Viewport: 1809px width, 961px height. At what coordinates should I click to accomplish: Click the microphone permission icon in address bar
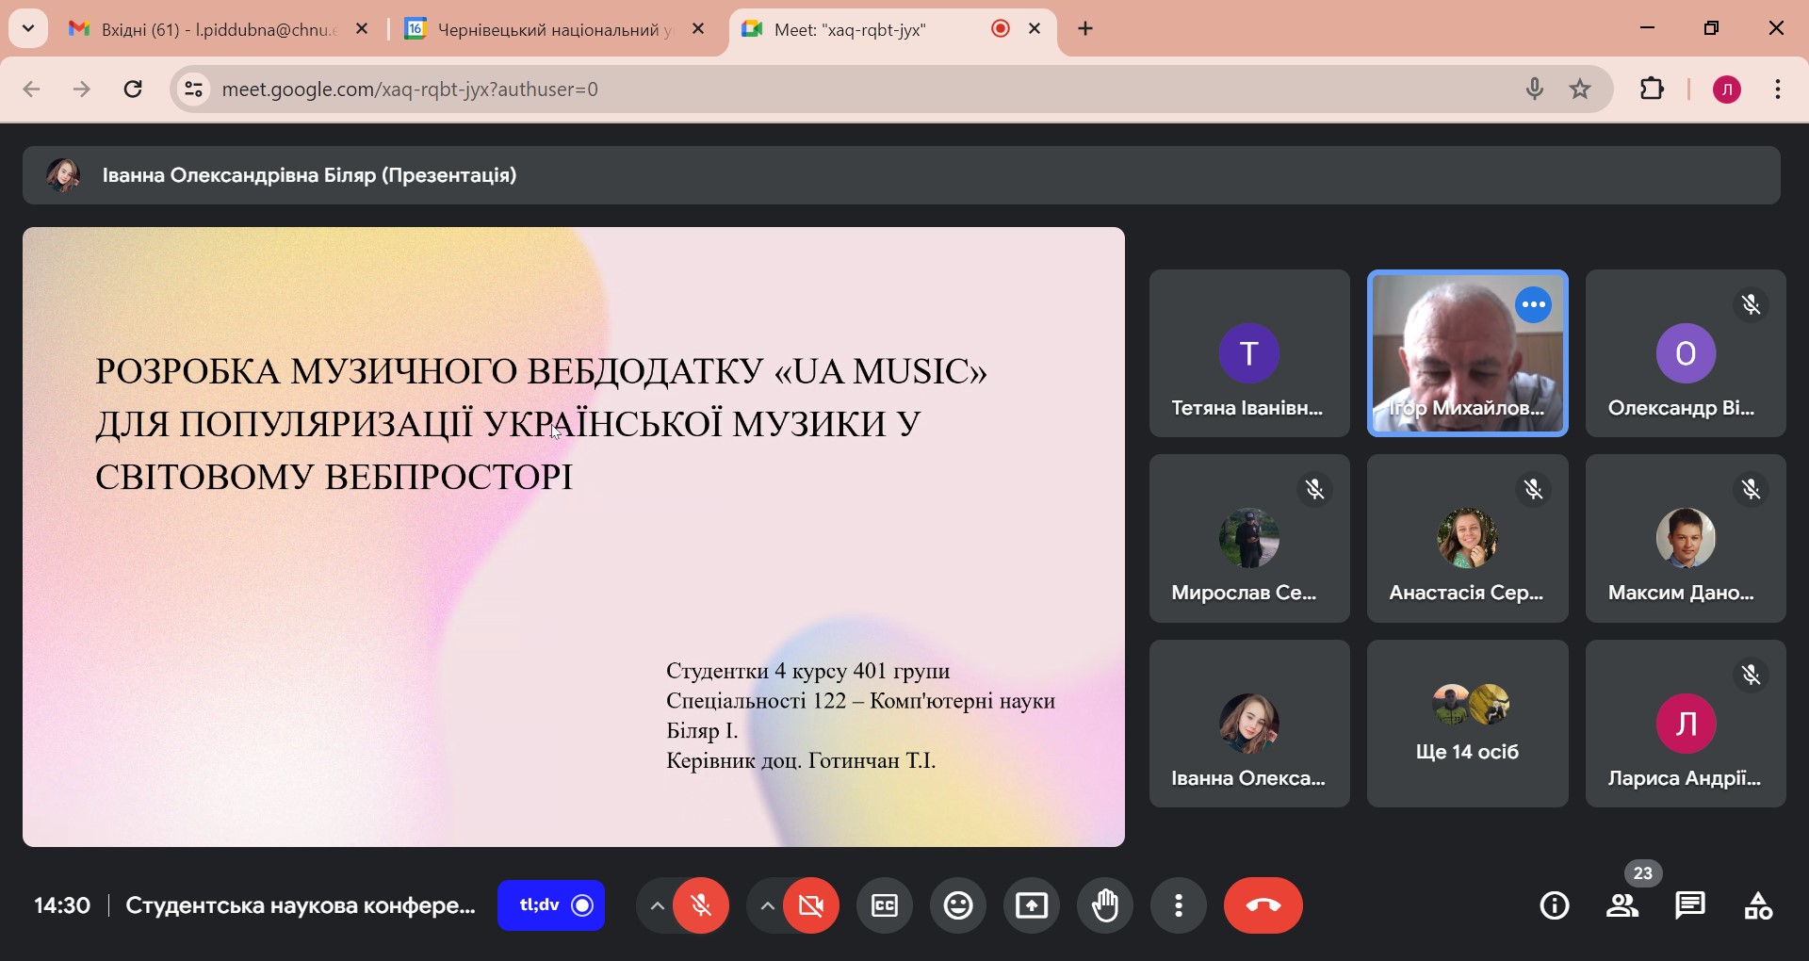tap(1535, 90)
